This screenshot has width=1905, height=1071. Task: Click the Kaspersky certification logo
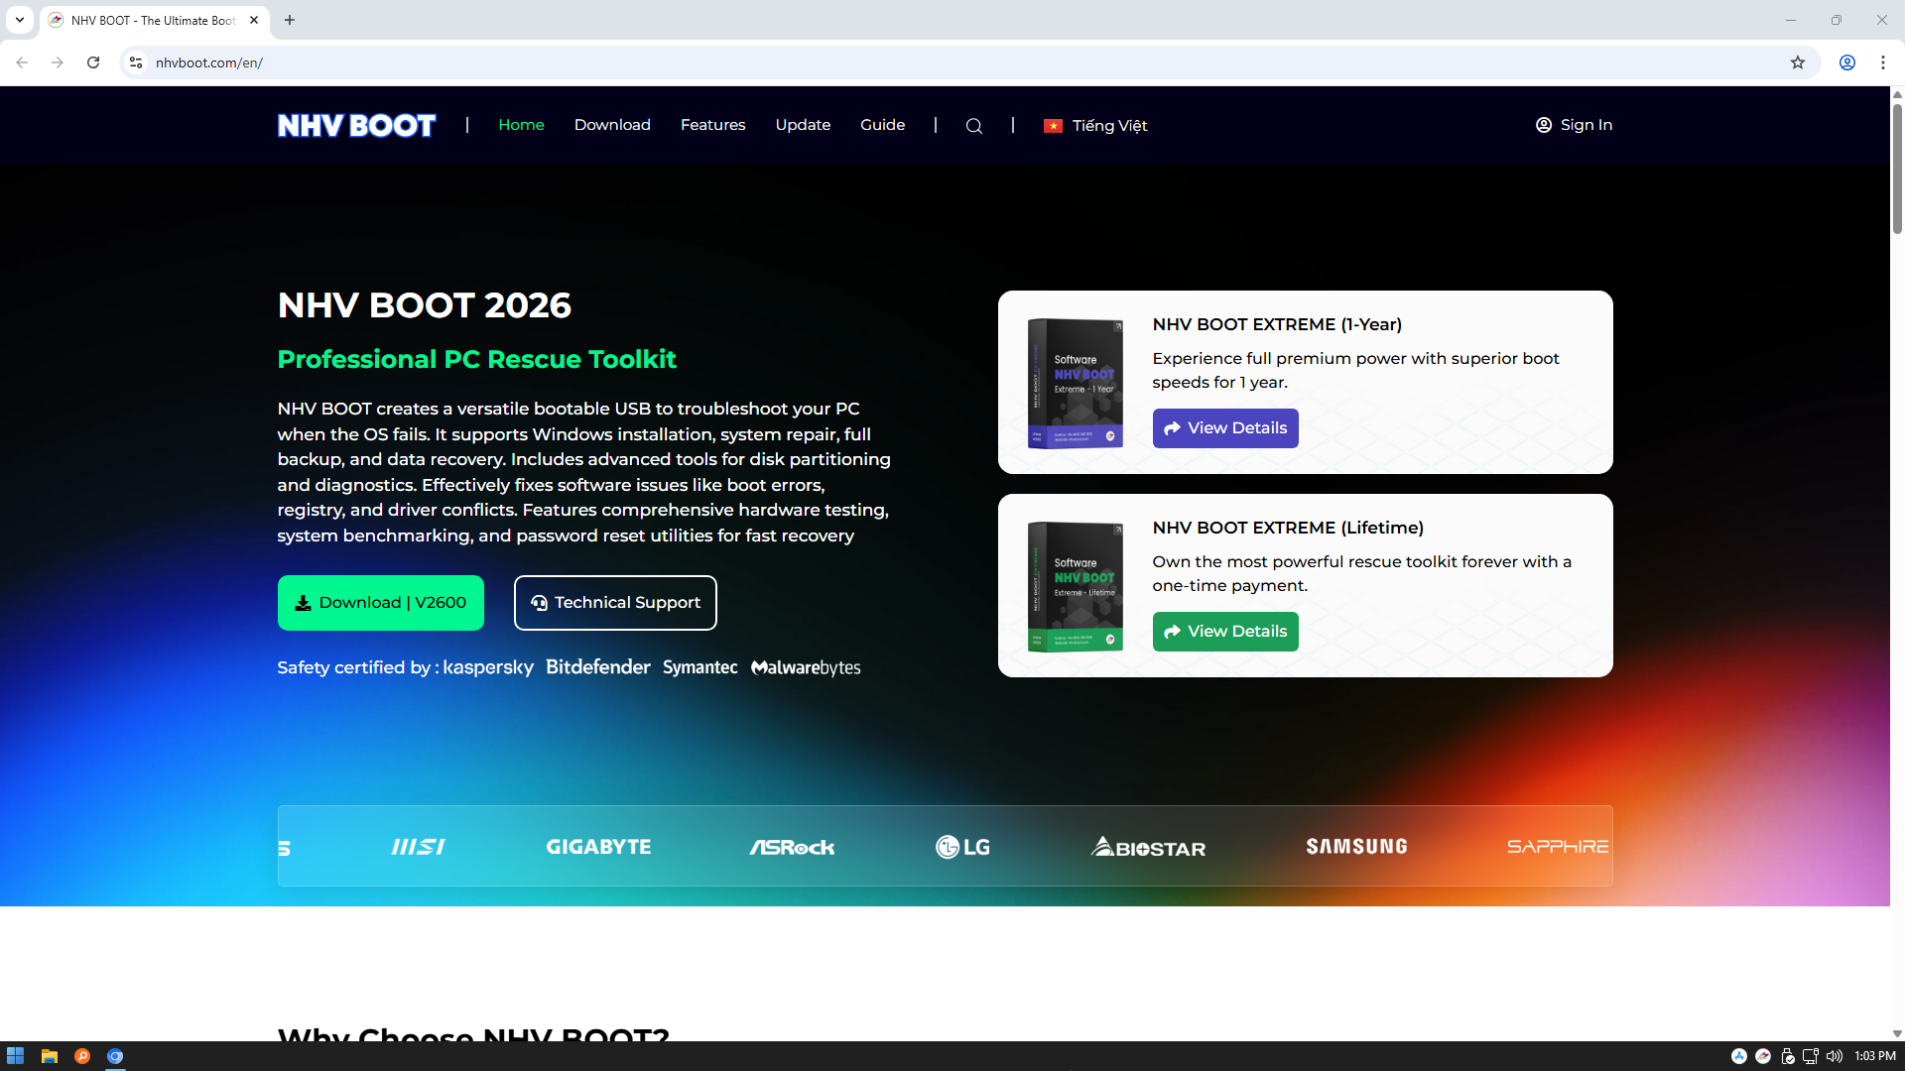488,667
